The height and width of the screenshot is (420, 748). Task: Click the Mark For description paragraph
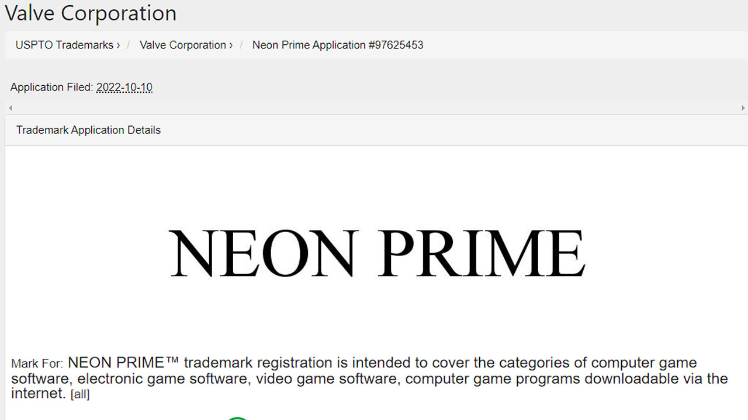point(368,378)
